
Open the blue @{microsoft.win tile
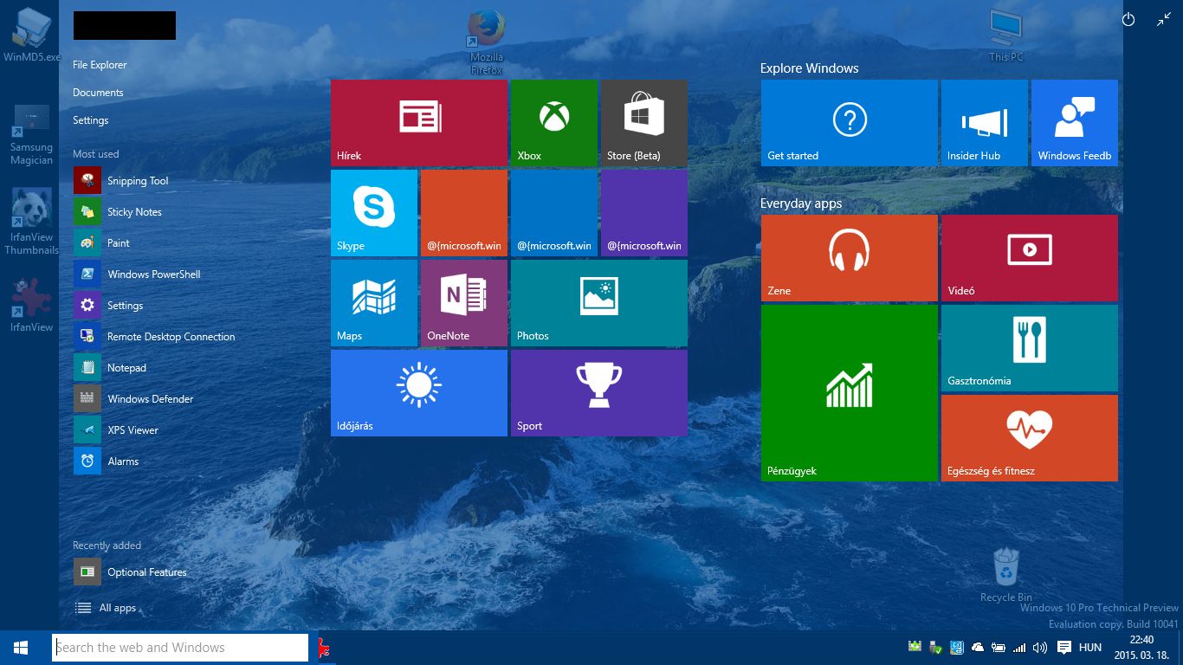(x=553, y=213)
